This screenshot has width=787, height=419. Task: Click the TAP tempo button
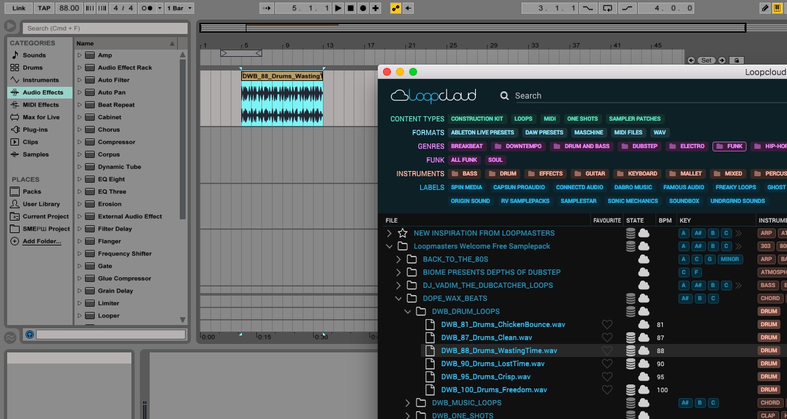click(x=44, y=8)
